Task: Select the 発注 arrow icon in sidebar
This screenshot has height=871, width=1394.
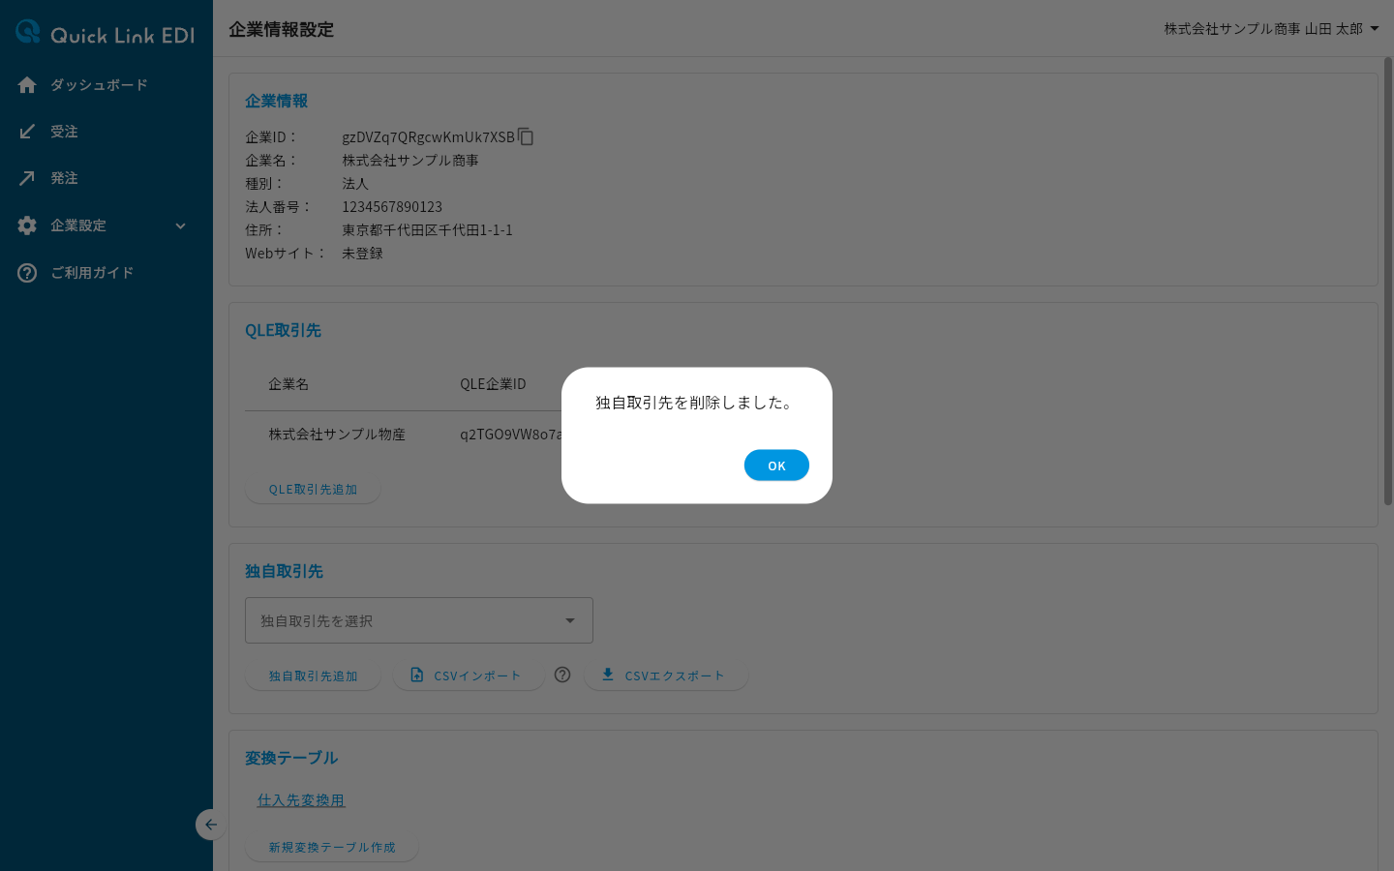Action: 27,178
